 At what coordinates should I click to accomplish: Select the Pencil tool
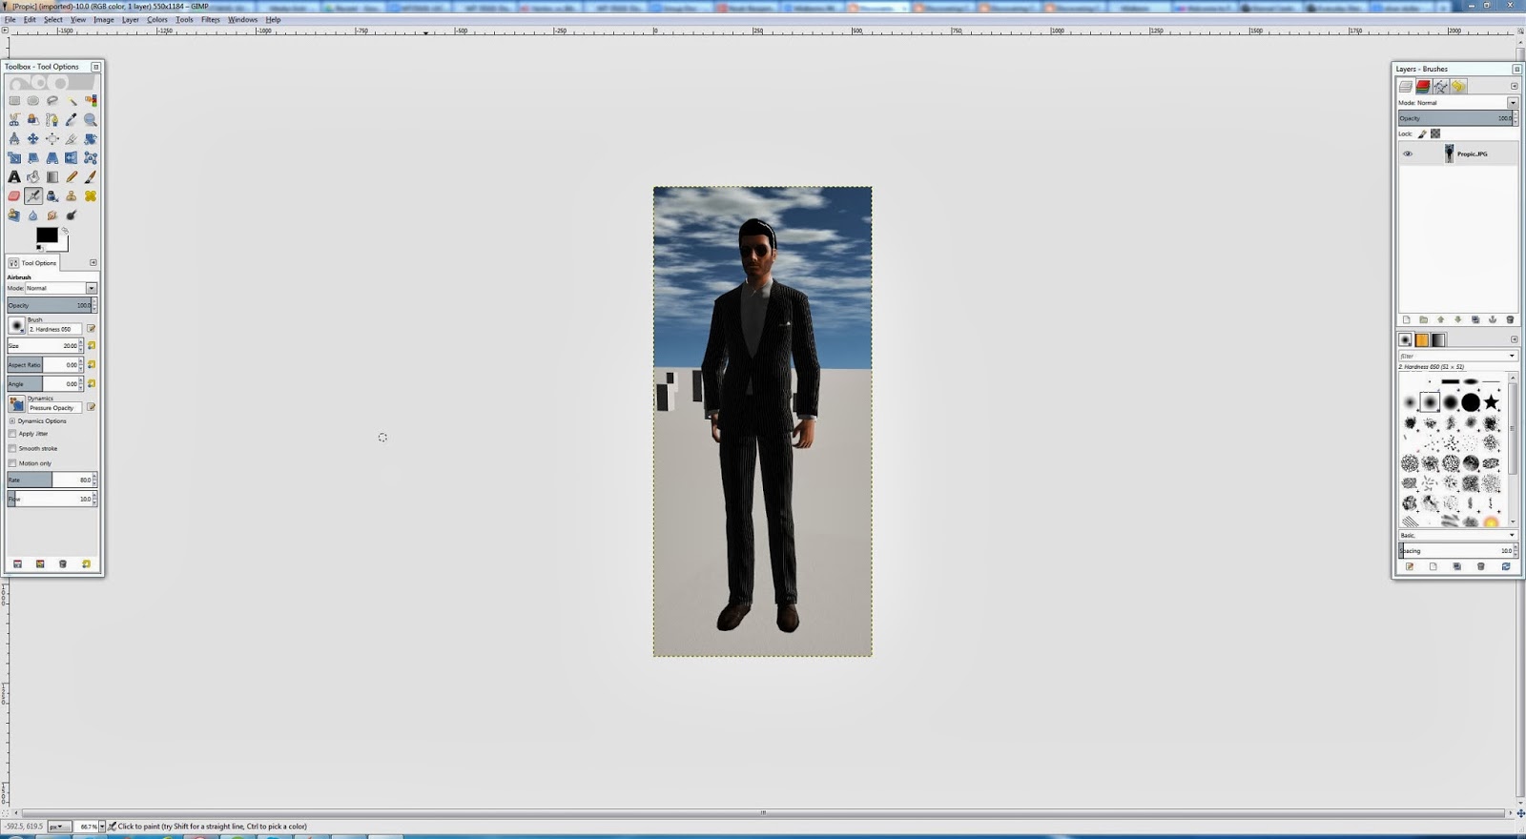point(72,176)
